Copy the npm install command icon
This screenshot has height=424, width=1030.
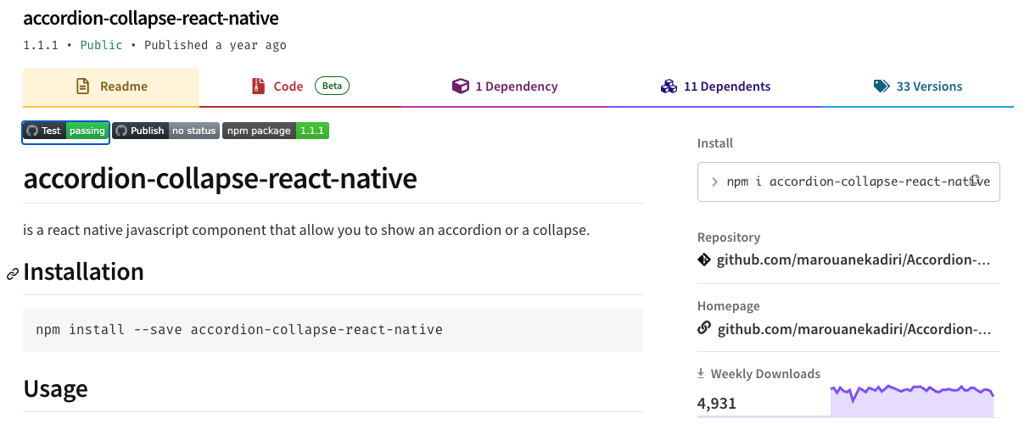point(976,181)
